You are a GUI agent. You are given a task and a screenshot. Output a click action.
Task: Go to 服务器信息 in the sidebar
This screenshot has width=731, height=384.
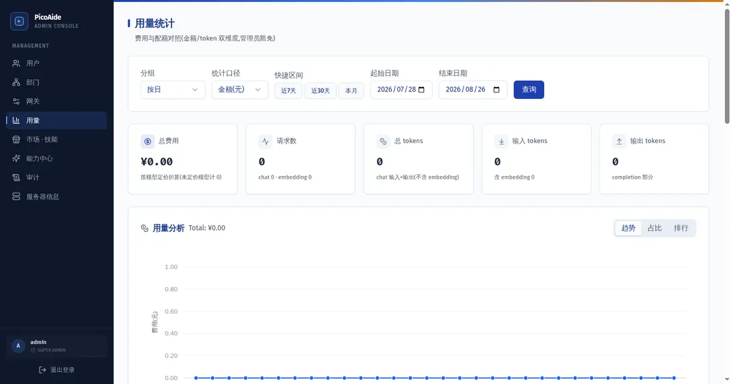(56, 197)
